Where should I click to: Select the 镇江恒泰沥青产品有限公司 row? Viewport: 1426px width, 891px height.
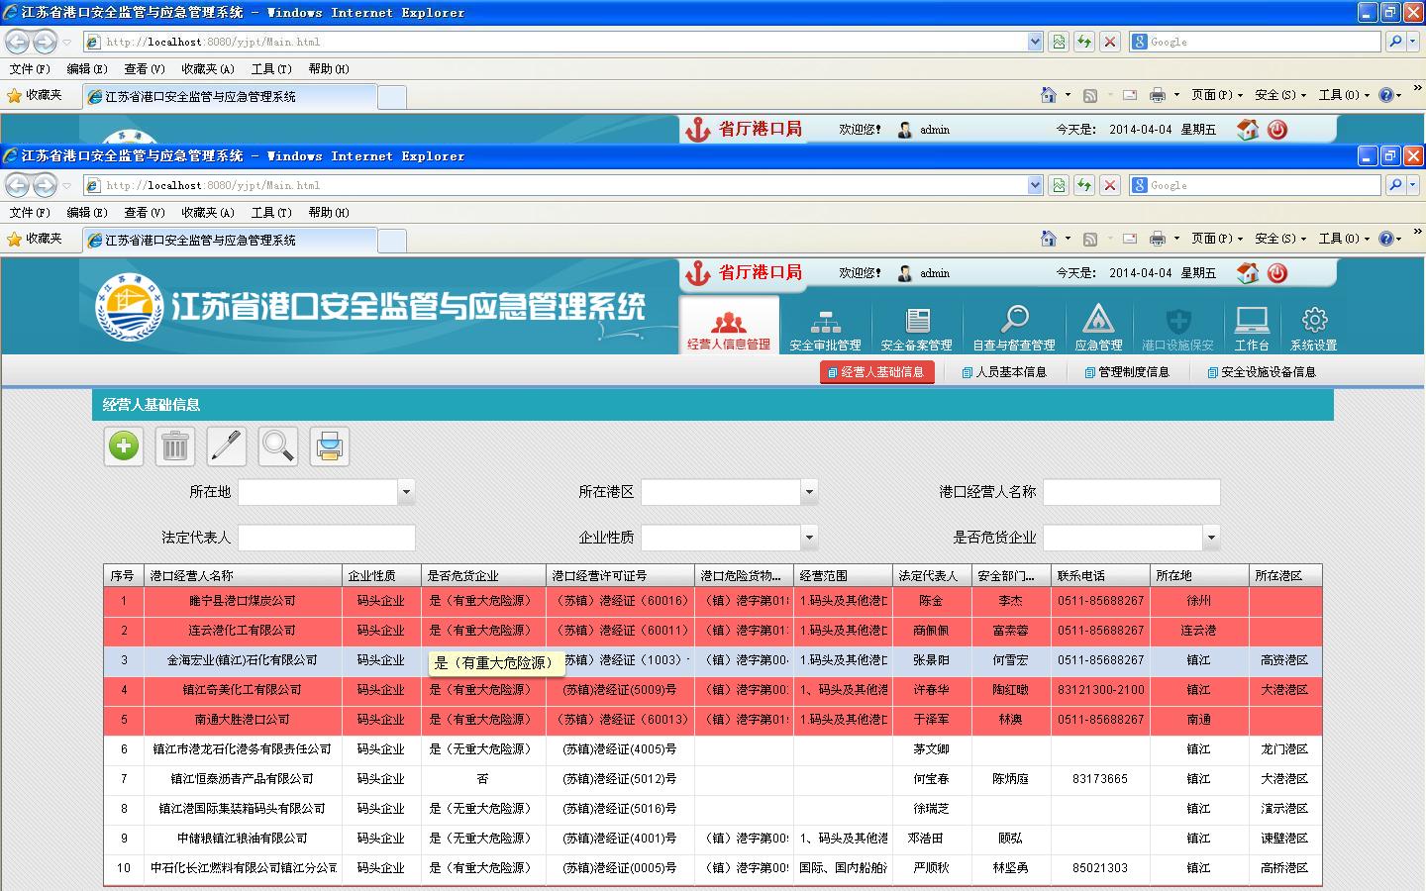click(242, 779)
